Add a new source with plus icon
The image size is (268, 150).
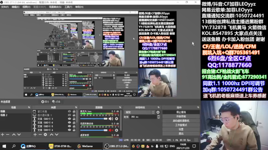(35, 135)
